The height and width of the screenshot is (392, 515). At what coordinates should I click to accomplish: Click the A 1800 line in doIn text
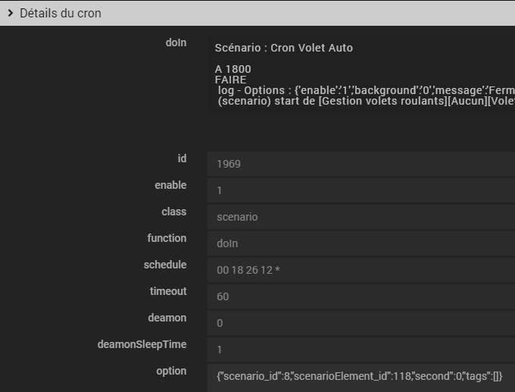[233, 69]
